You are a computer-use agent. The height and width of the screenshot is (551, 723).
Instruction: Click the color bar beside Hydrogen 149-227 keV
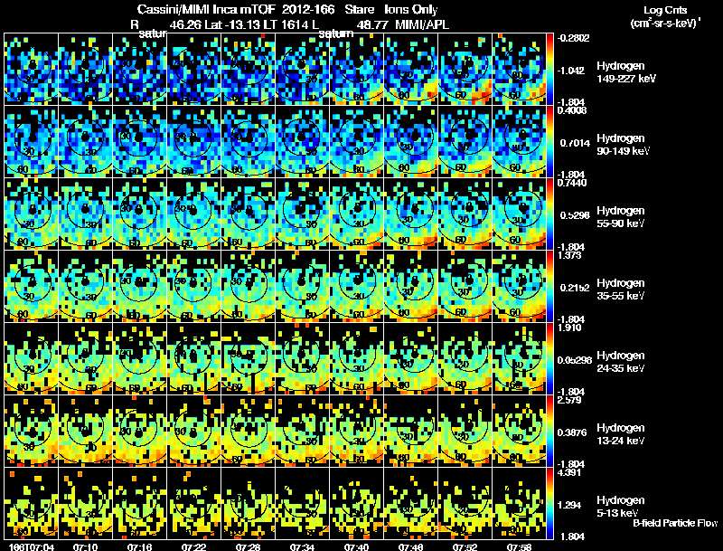click(x=550, y=70)
